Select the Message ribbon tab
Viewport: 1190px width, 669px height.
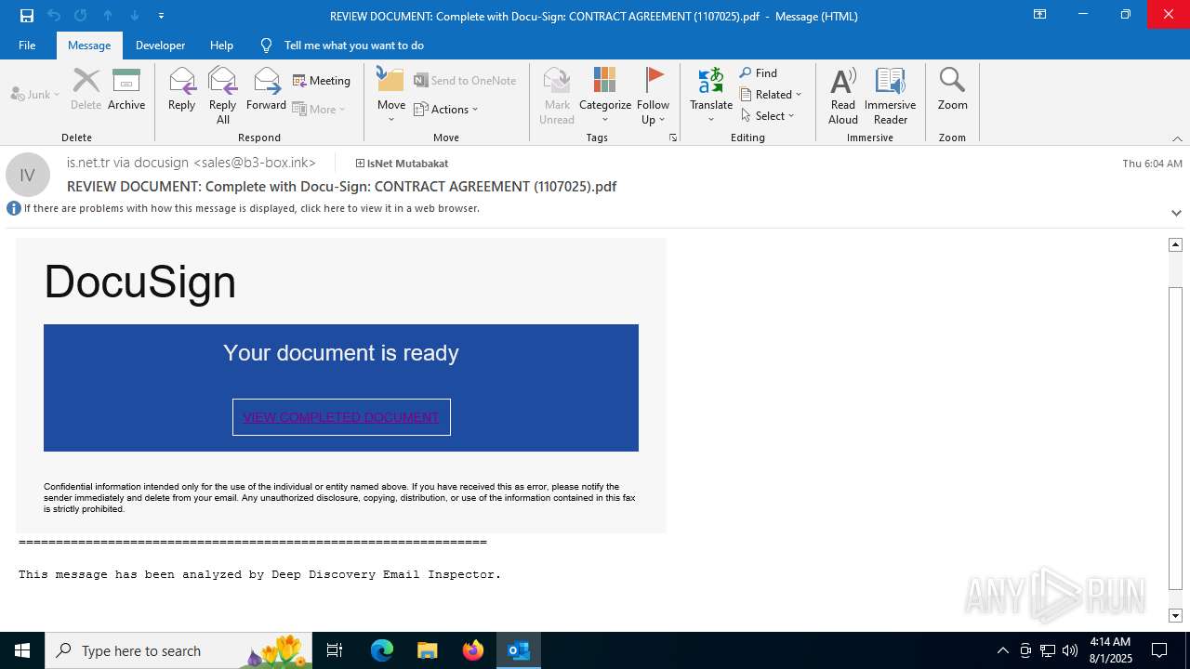pyautogui.click(x=89, y=45)
